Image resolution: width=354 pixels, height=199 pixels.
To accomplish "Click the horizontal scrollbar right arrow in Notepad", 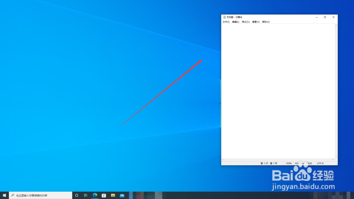I will pyautogui.click(x=333, y=160).
